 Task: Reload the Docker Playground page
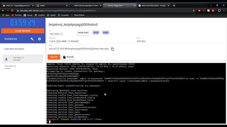pos(12,11)
